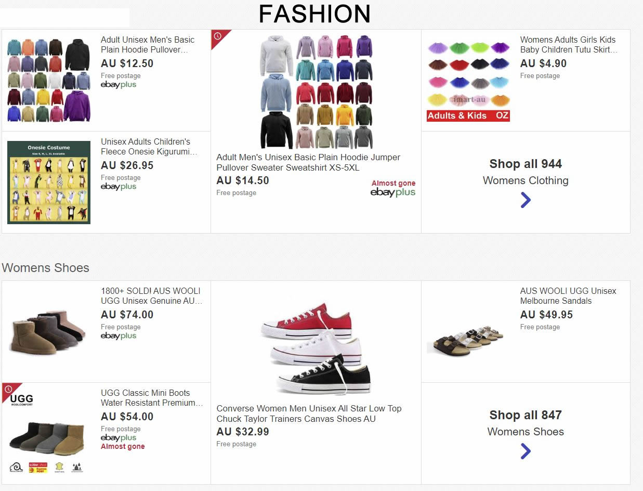
Task: Select the Womens Shoes section heading
Action: click(x=46, y=268)
